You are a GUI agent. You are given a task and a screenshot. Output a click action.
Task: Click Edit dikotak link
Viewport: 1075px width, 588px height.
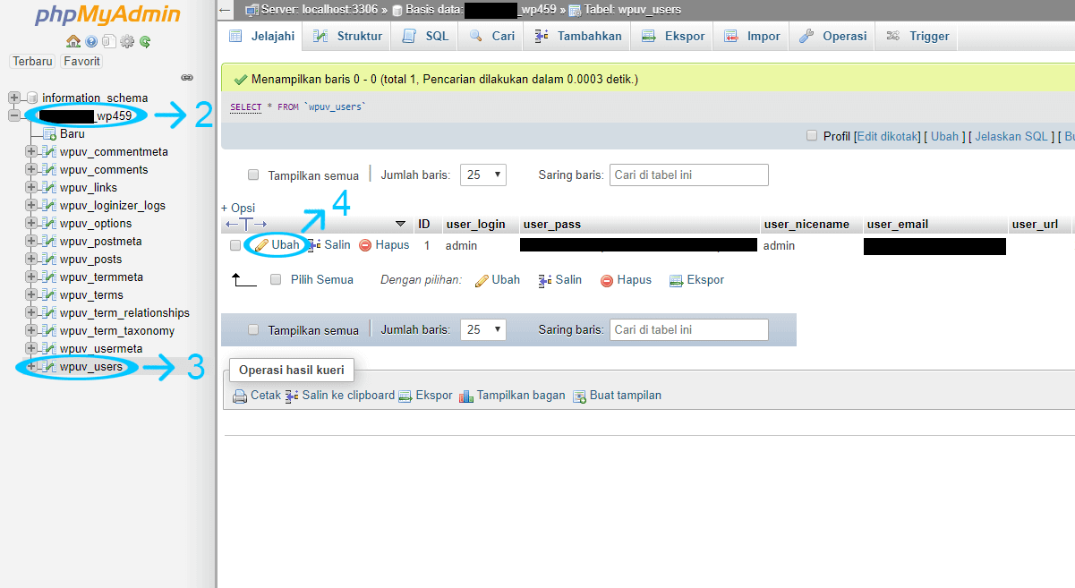pyautogui.click(x=888, y=136)
